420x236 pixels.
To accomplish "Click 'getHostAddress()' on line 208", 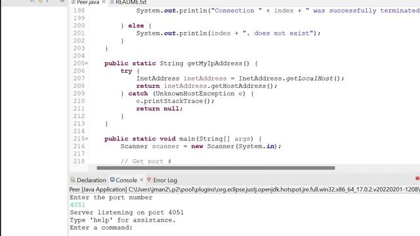I will [242, 86].
